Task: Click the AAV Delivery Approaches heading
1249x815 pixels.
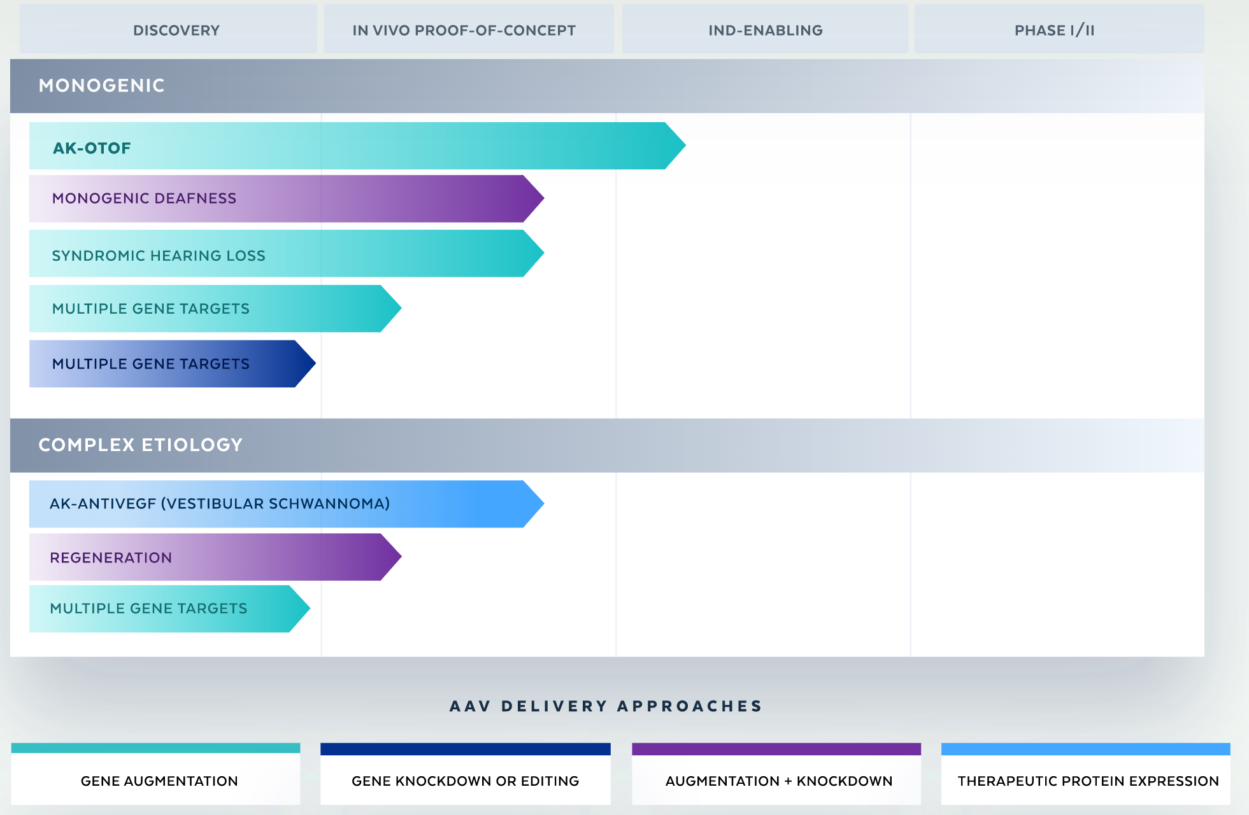Action: [x=606, y=706]
